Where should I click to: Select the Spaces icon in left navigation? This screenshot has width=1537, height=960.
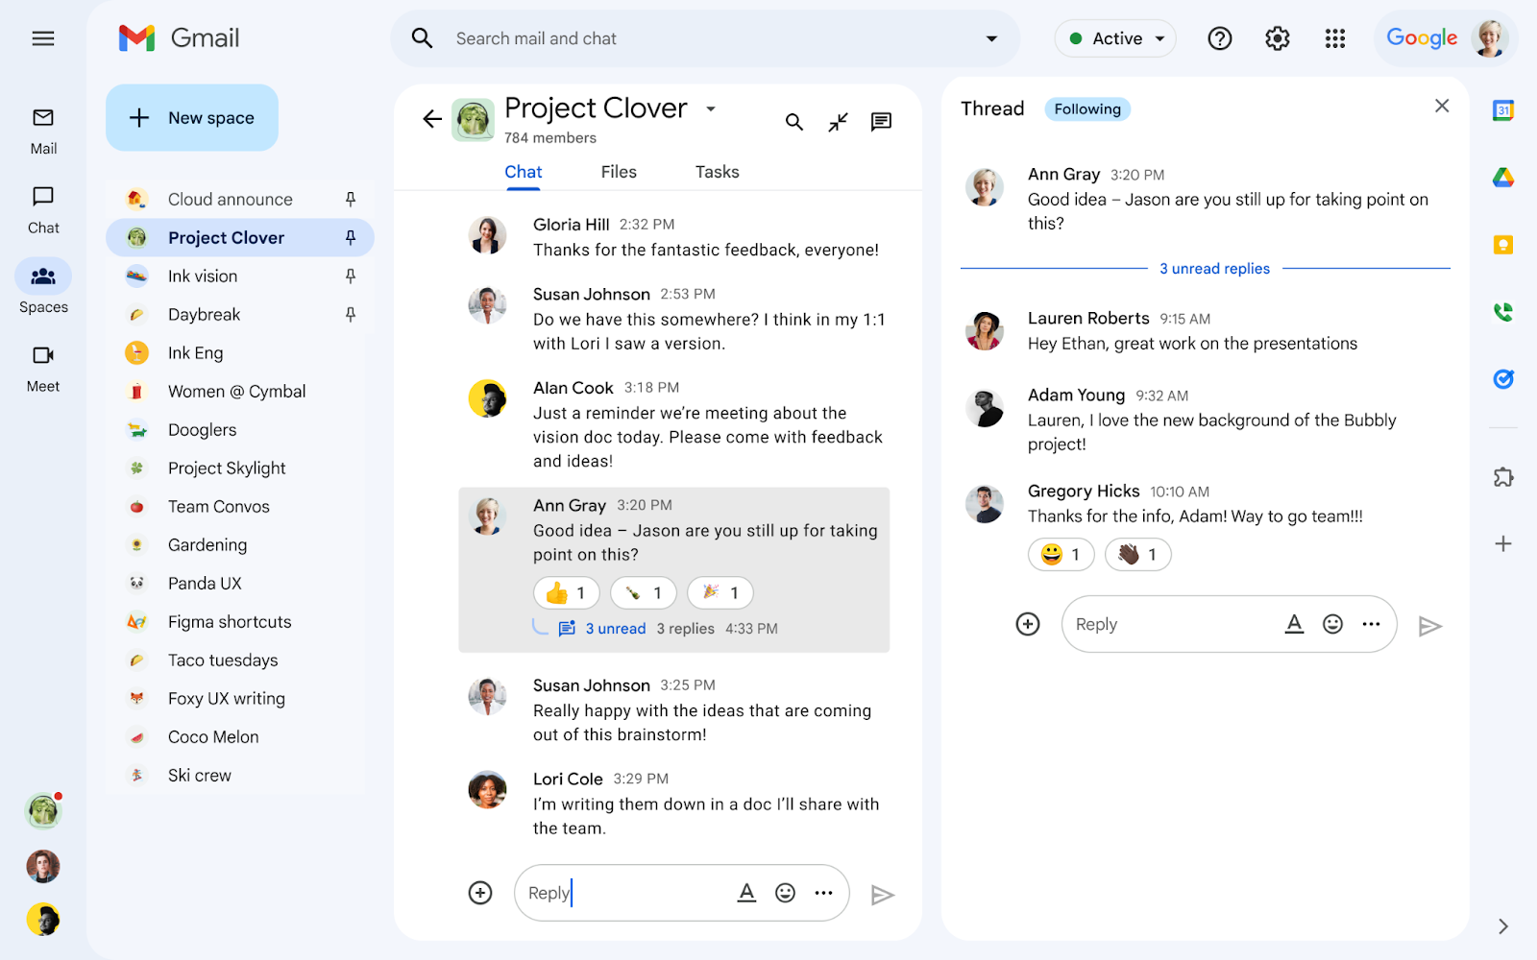coord(42,283)
